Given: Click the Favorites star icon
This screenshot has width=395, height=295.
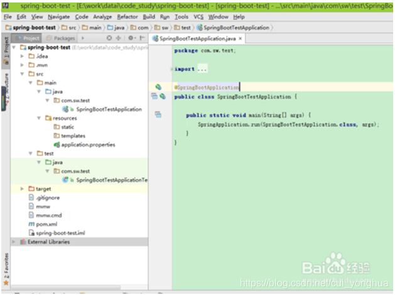Looking at the screenshot, I should click(x=6, y=283).
